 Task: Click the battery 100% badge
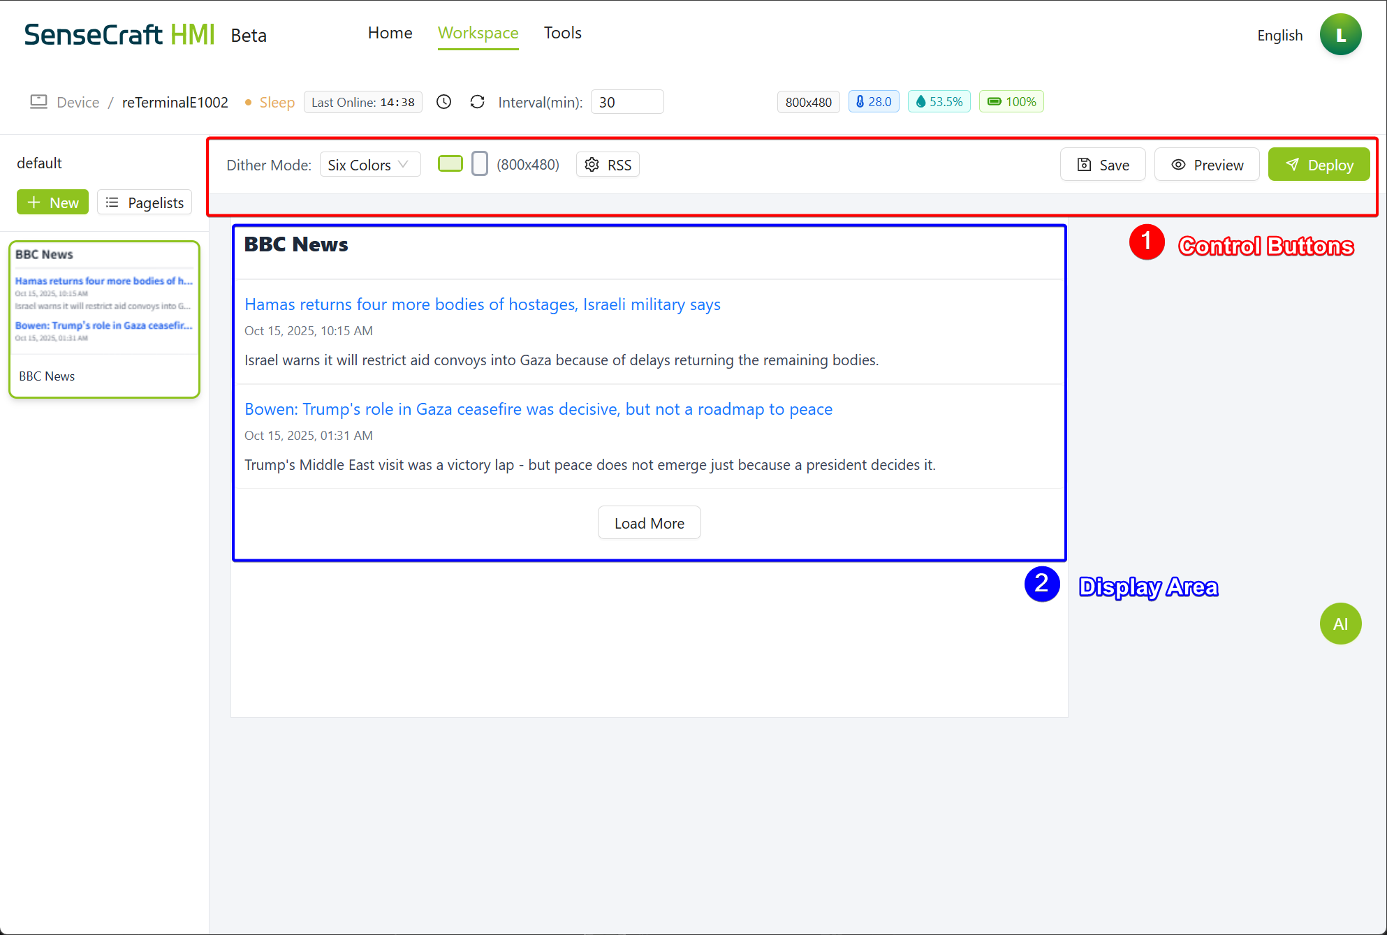[1011, 102]
